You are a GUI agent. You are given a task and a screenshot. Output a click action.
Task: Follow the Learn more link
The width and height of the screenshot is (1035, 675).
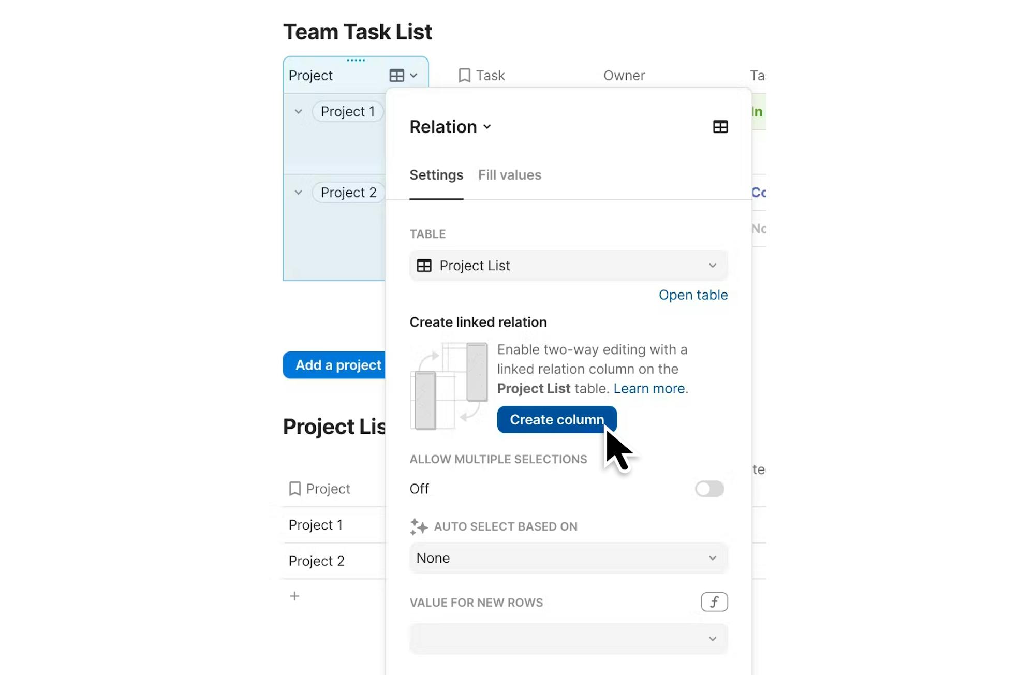coord(650,389)
